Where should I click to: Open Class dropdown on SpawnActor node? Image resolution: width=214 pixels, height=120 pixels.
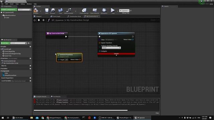109,40
